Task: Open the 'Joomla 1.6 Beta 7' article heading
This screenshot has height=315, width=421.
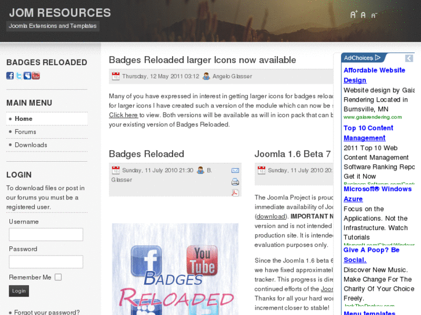Action: click(292, 154)
